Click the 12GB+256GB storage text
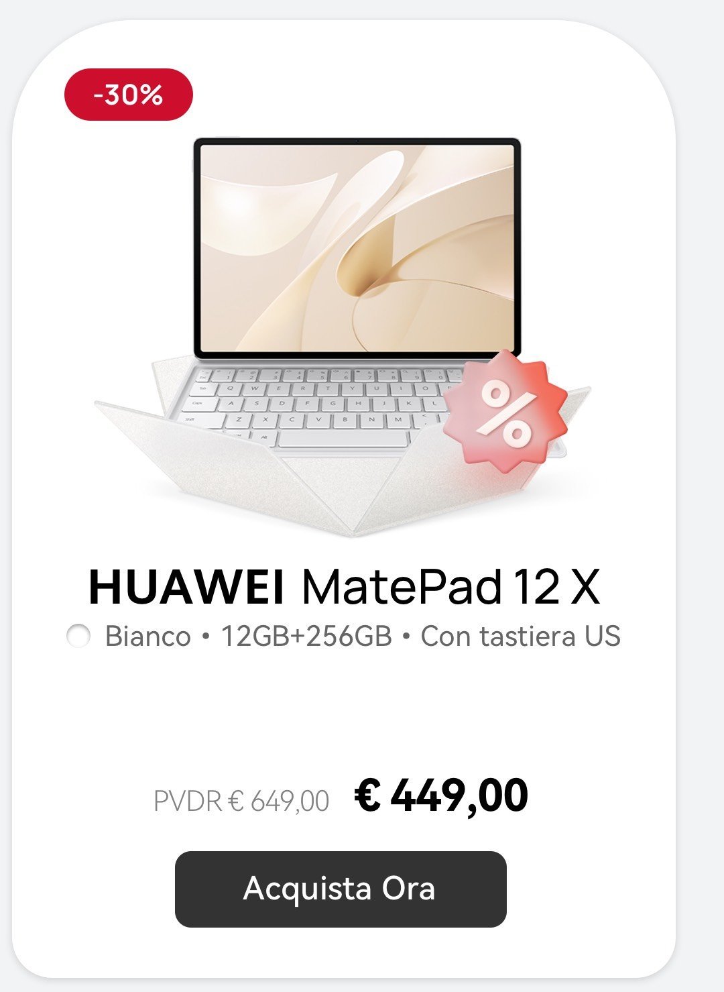The width and height of the screenshot is (724, 992). (306, 636)
